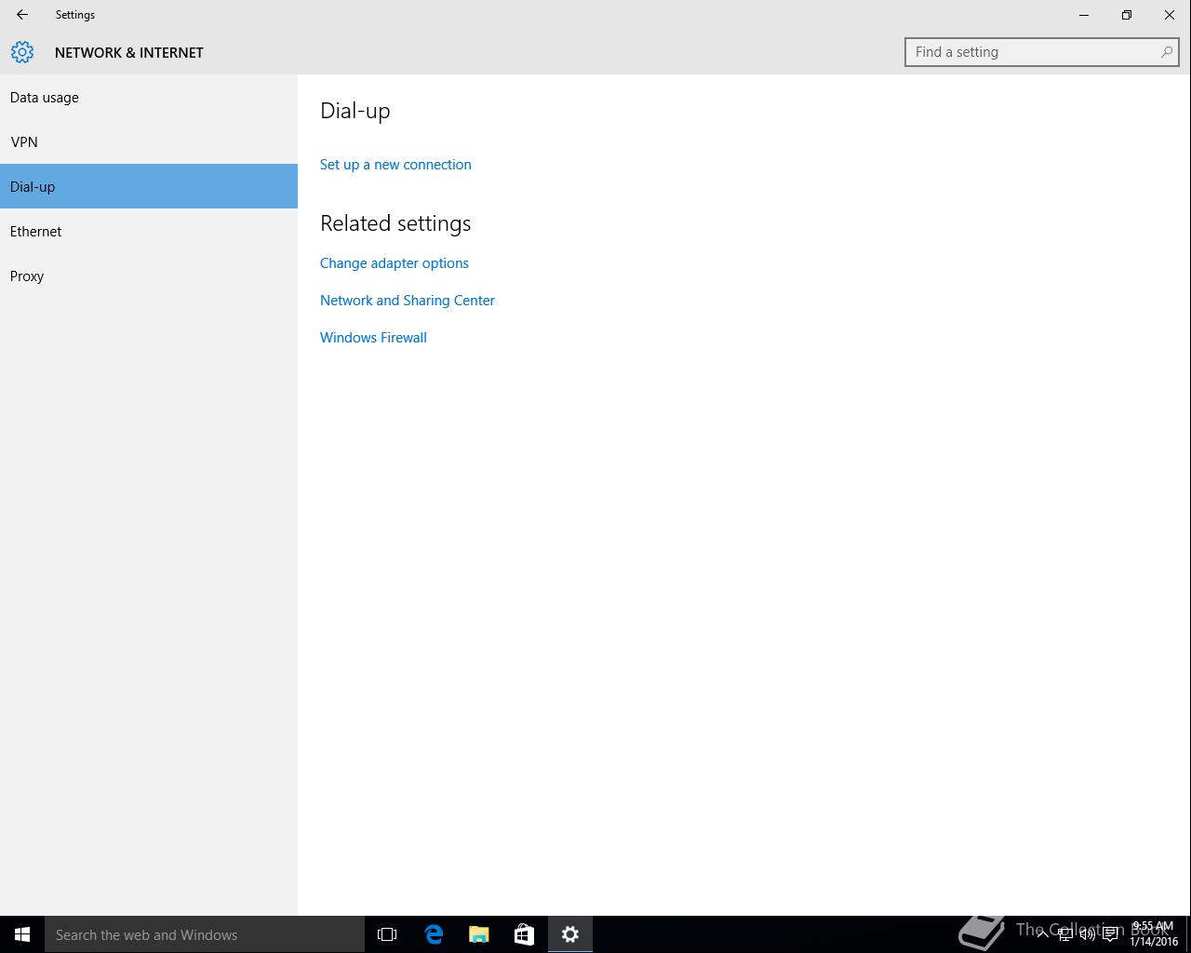The image size is (1191, 953).
Task: Open the Windows Firewall link
Action: pos(373,338)
